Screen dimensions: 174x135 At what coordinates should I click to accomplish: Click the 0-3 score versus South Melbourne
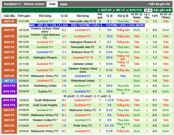point(64,100)
